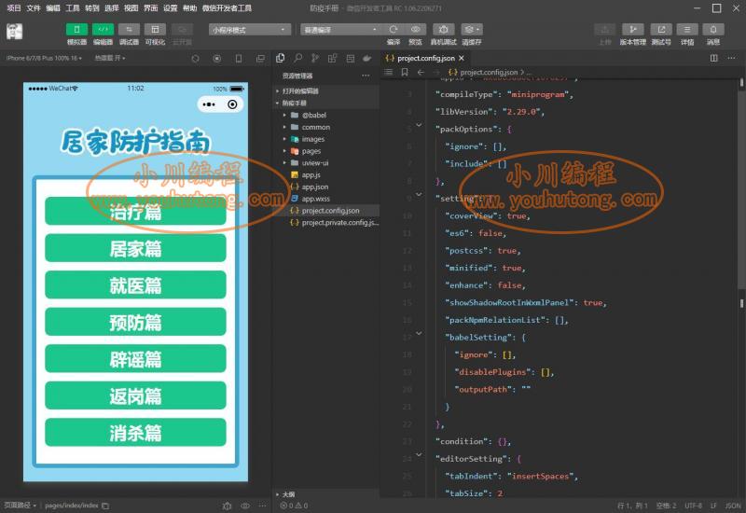Toggle the 编辑器 editor panel button
The image size is (746, 513).
[x=103, y=30]
